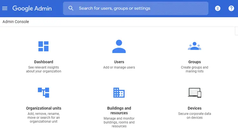Screen dimensions: 238x129
Task: Select the Admin Console breadcrumb
Action: [16, 22]
